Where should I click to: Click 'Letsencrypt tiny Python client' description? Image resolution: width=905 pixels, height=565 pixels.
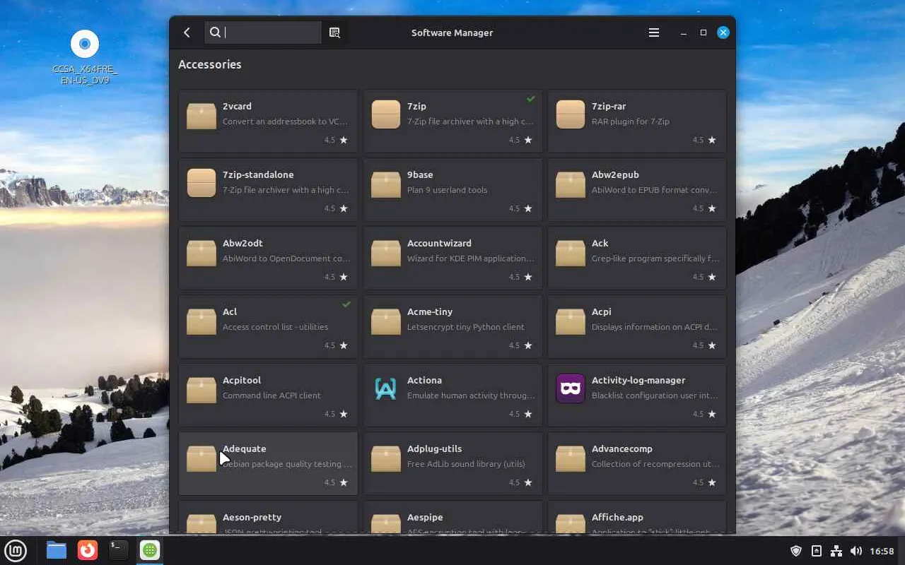tap(466, 327)
